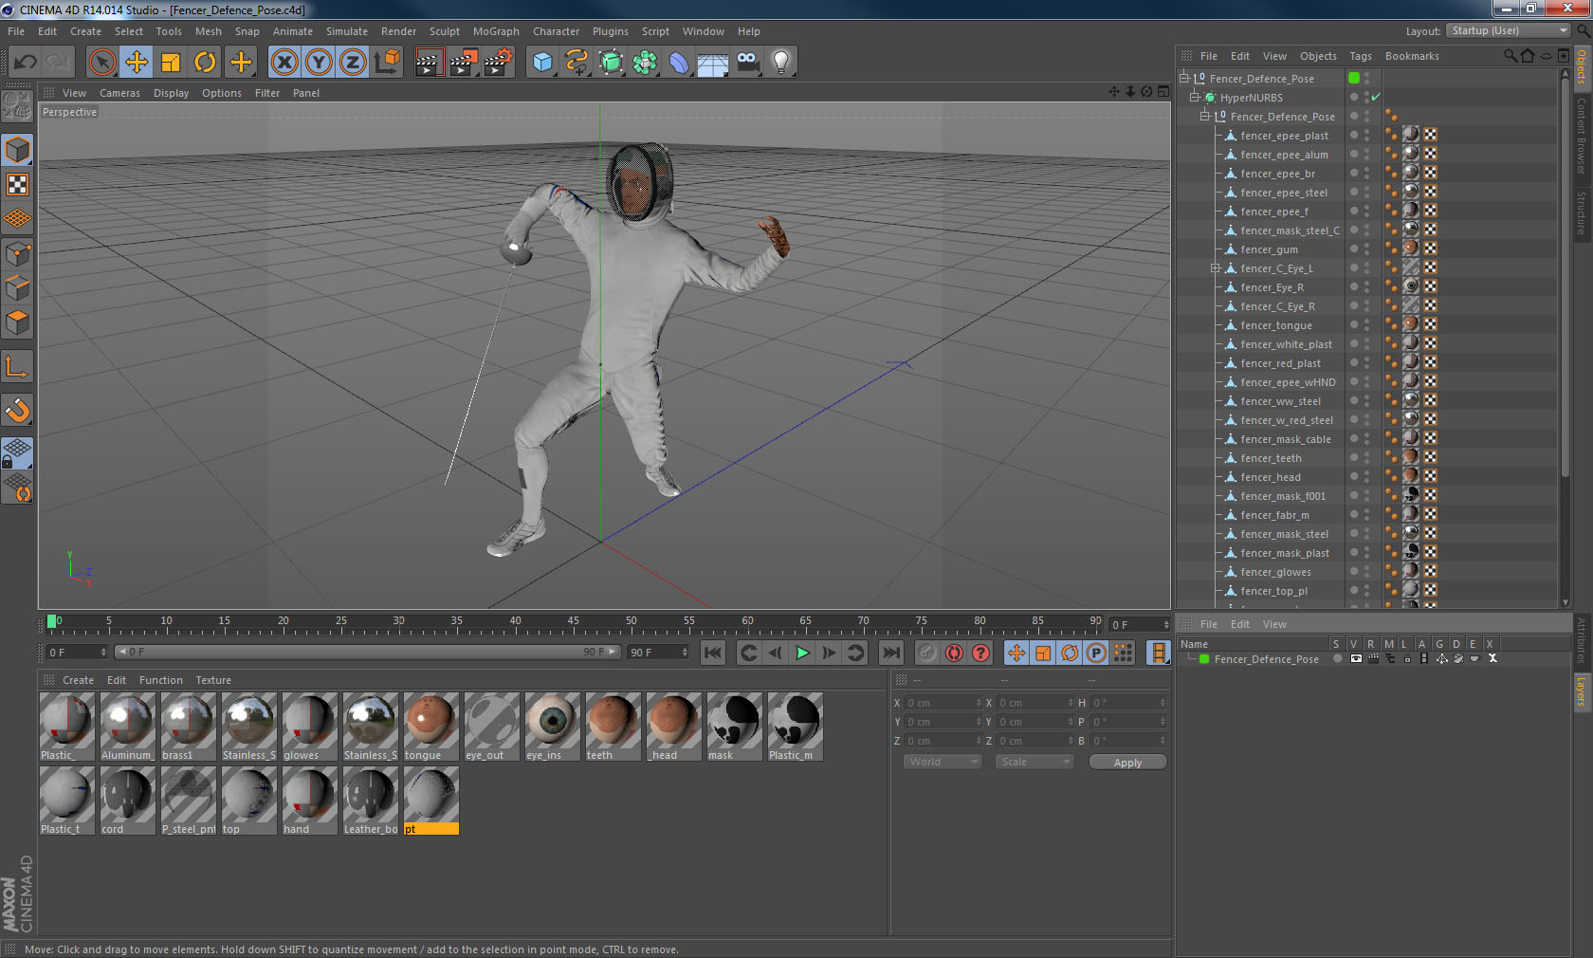Open the spline tools icon

(x=577, y=63)
